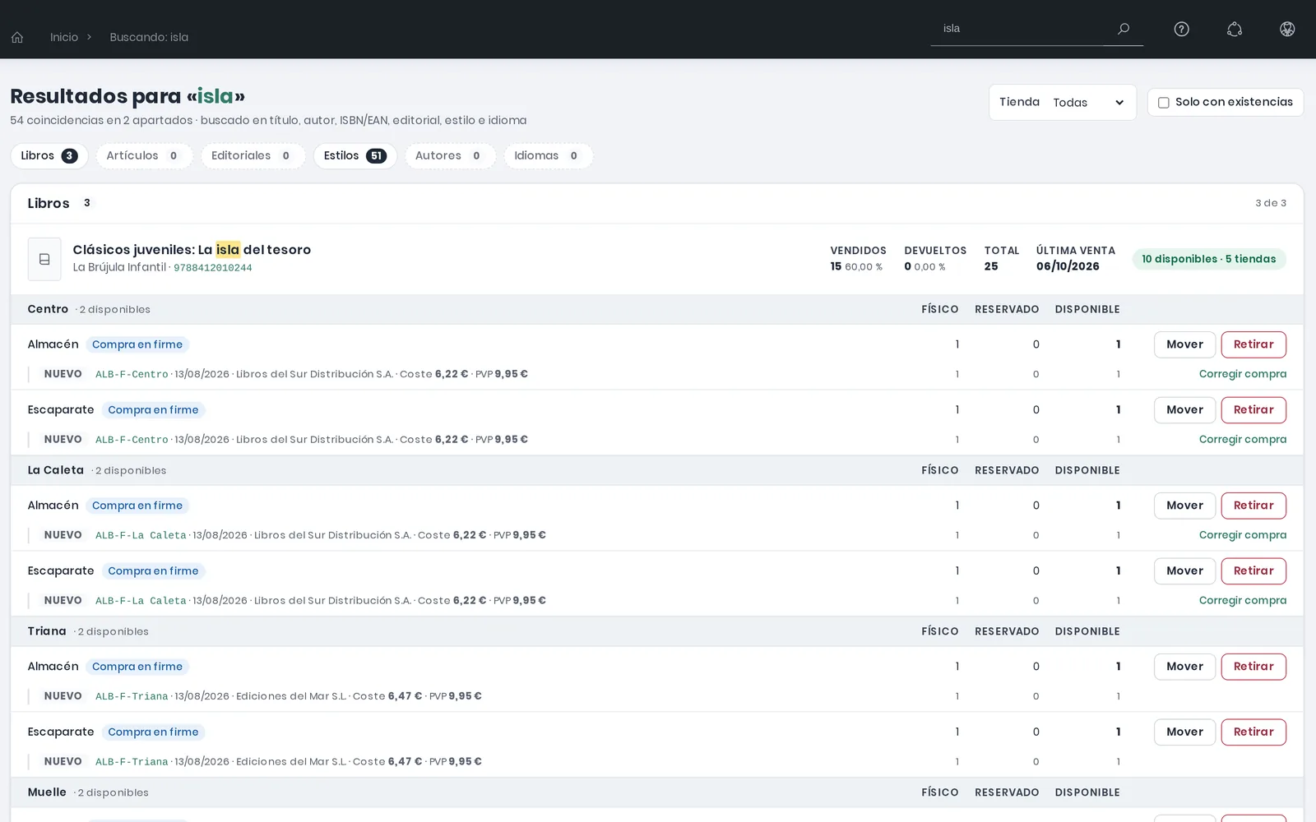Click ISBN 9788412010244
This screenshot has width=1316, height=822.
(x=213, y=268)
